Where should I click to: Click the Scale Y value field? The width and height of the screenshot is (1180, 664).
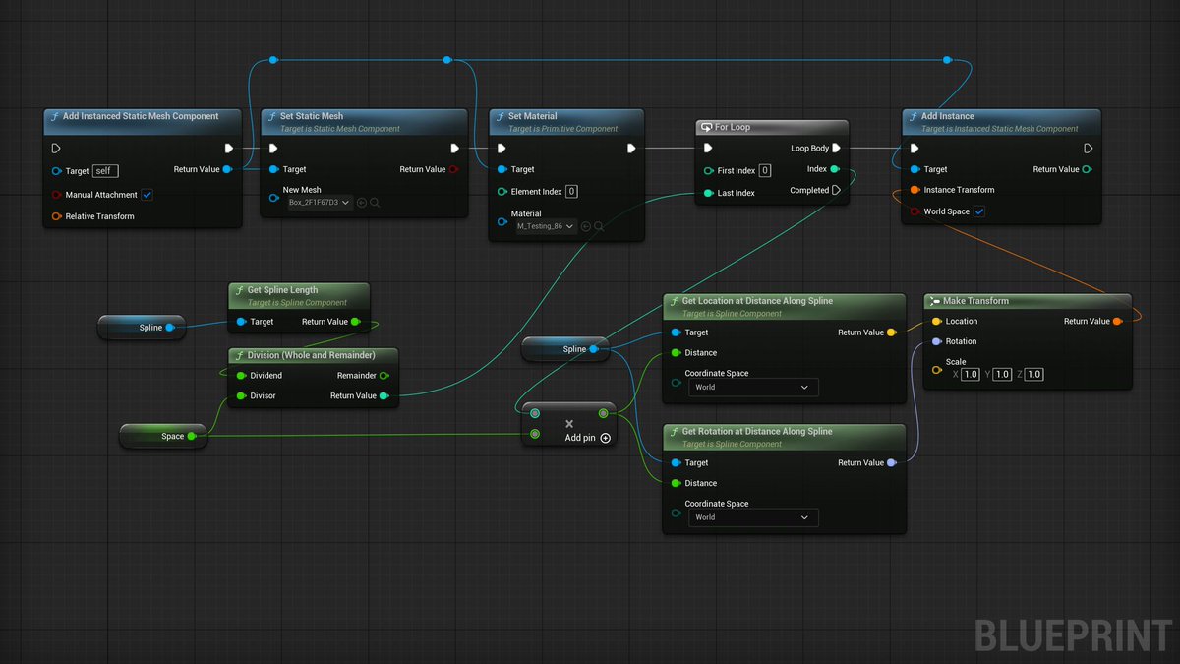click(1002, 375)
